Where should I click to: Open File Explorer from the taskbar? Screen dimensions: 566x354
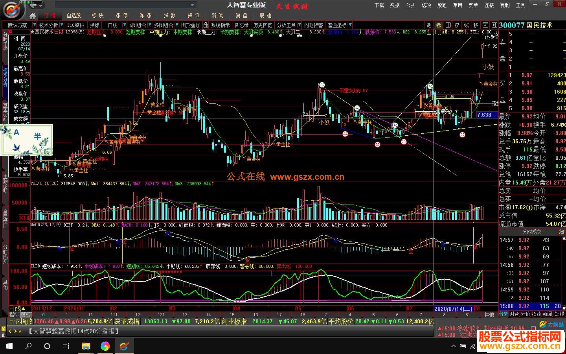[86, 346]
